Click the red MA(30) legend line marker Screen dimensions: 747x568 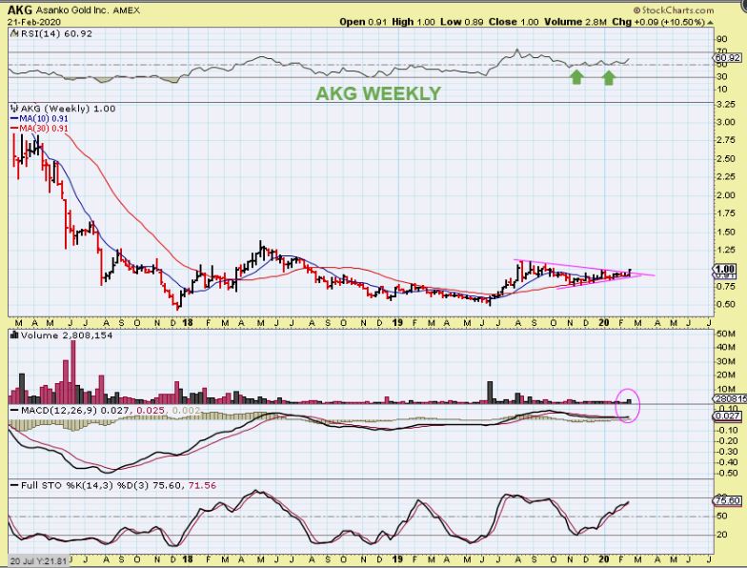pyautogui.click(x=14, y=129)
